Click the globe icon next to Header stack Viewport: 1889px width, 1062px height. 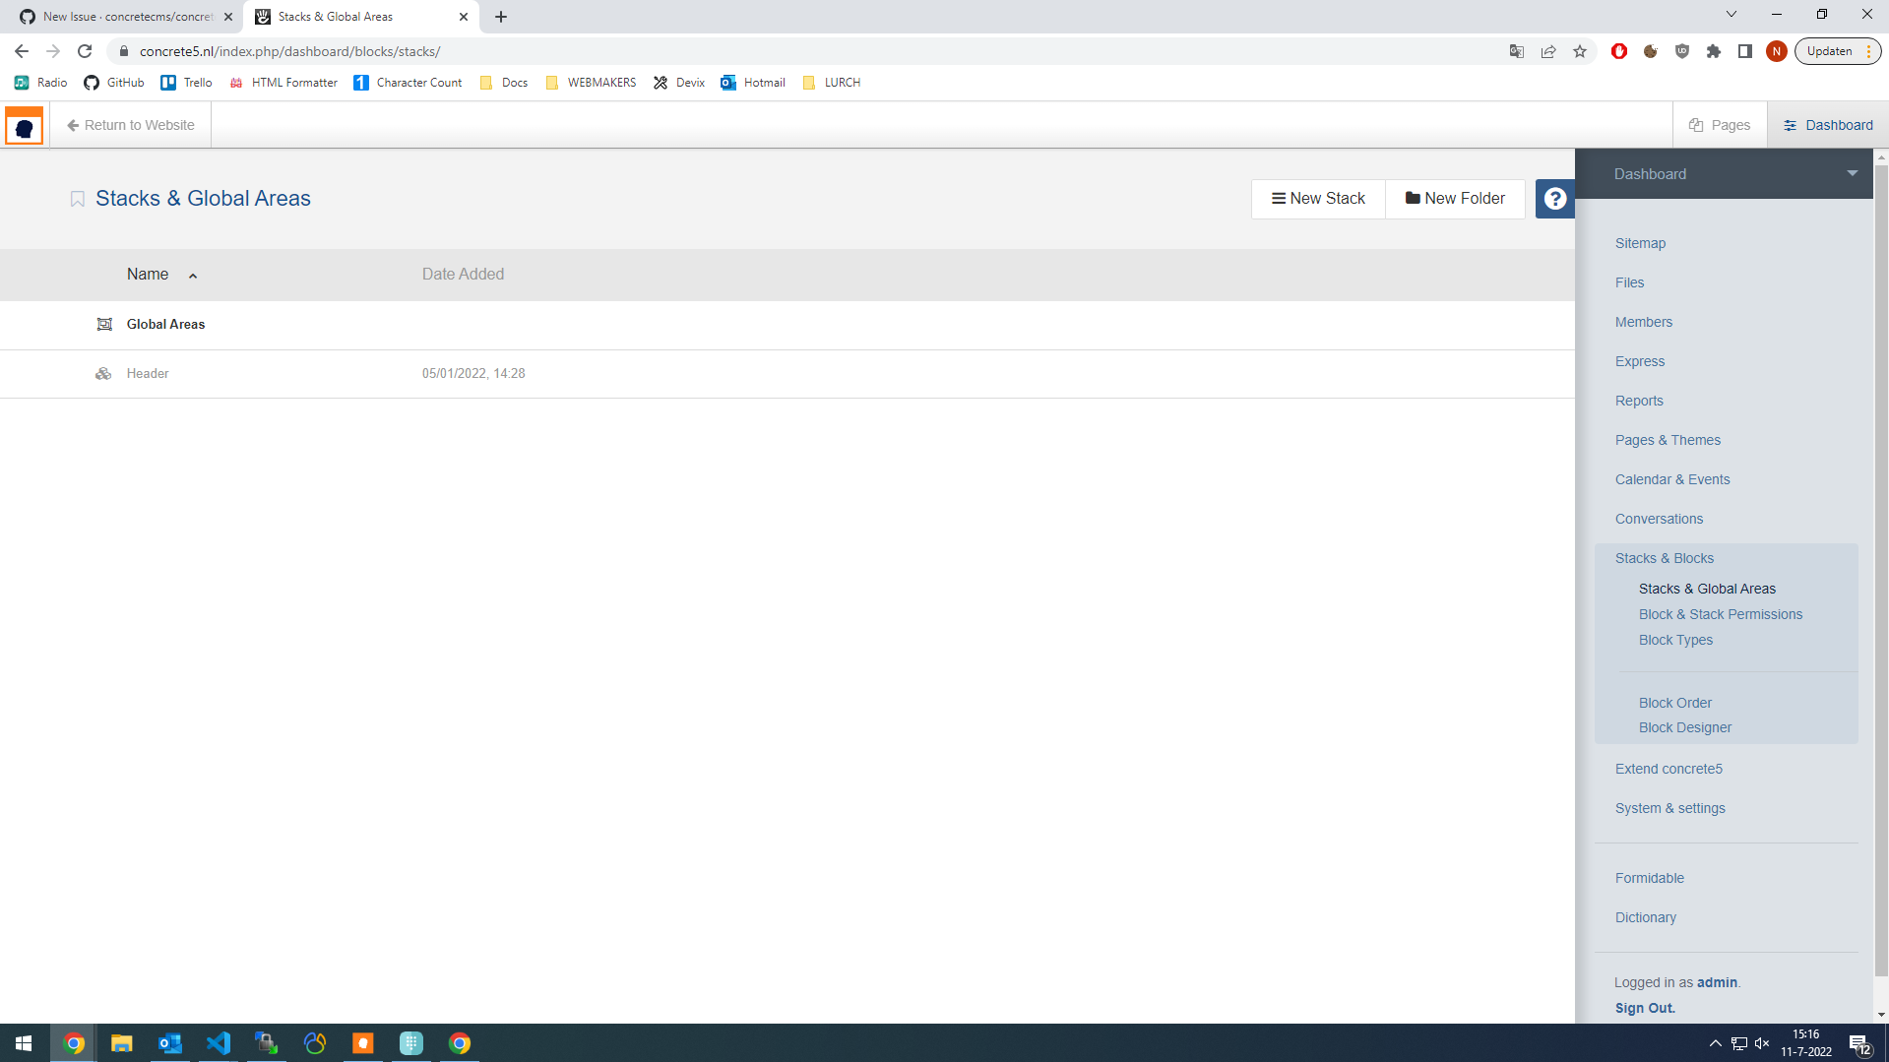pos(103,373)
